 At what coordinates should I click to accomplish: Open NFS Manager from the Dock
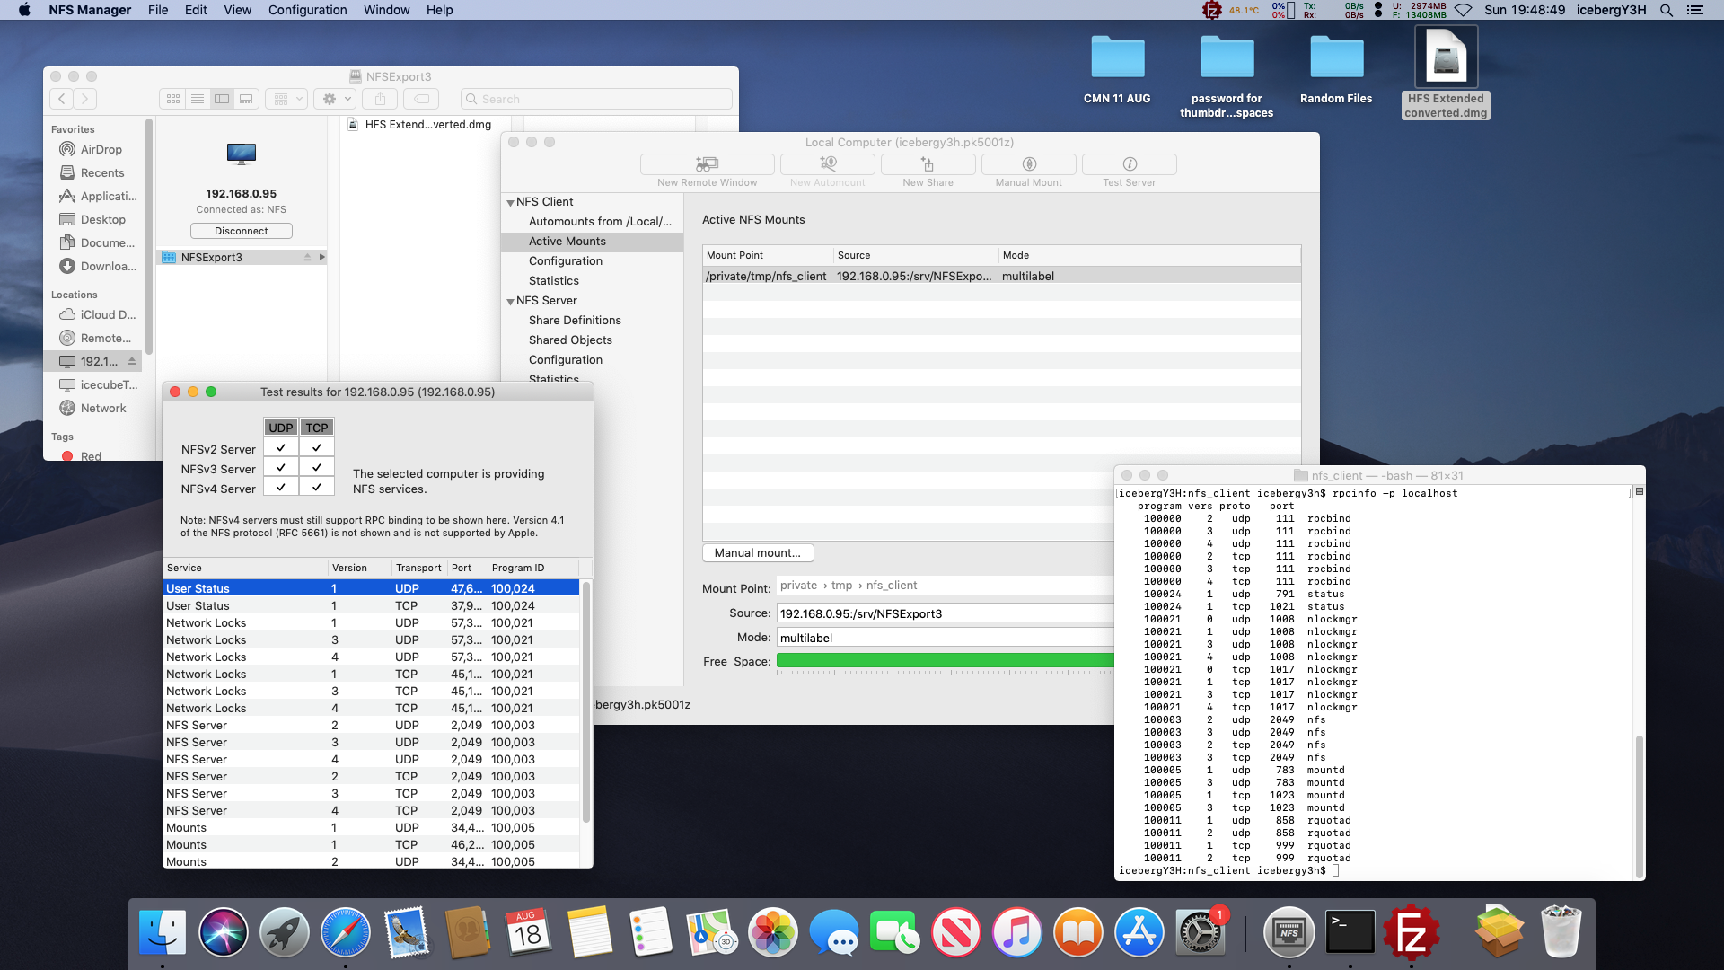coord(1289,931)
